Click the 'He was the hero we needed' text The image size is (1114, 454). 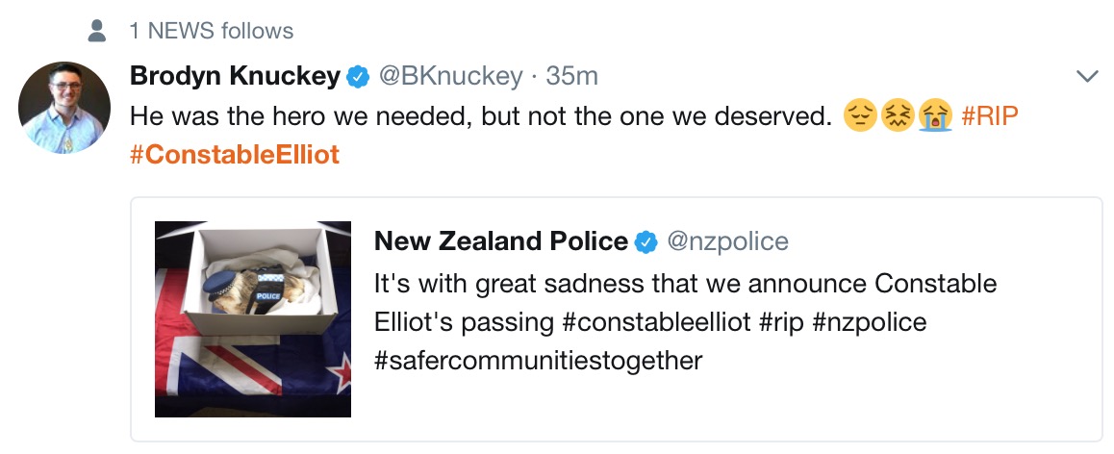(481, 115)
